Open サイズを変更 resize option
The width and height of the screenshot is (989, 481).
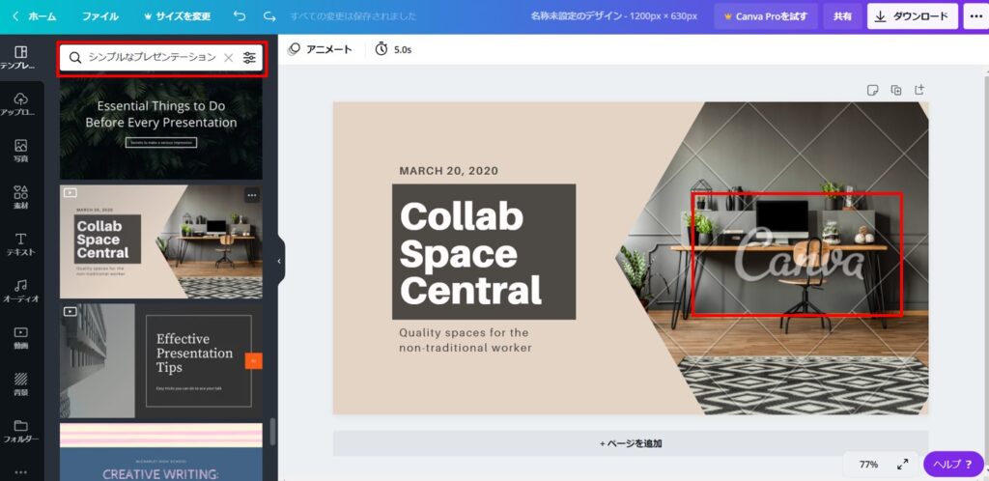click(178, 16)
